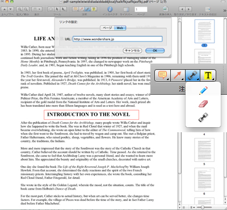Select the small sticky note annotation tool
Viewport: 227px width, 210px height.
(75, 9)
